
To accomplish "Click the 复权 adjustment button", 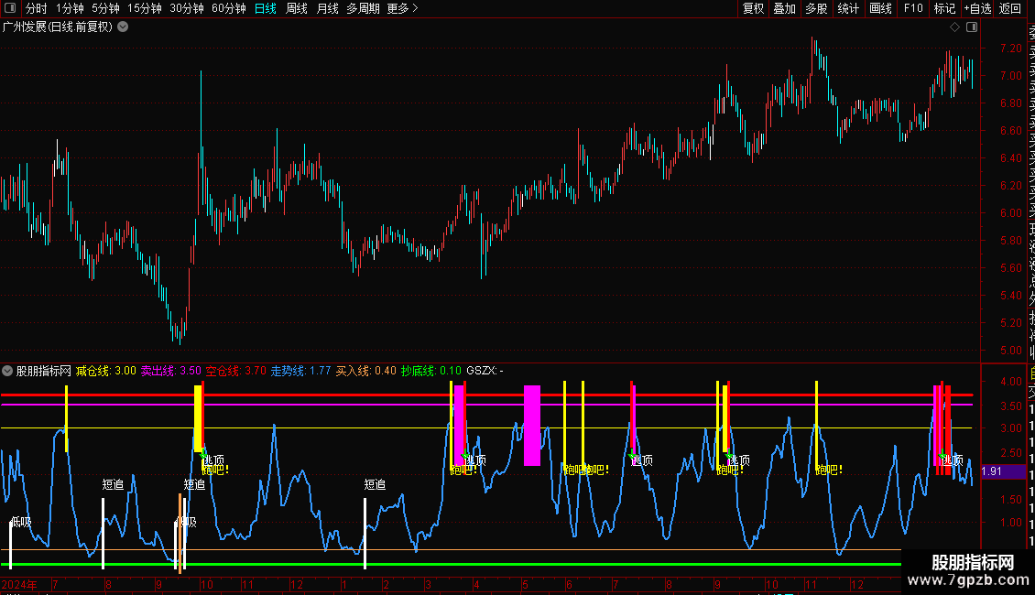I will pos(753,8).
